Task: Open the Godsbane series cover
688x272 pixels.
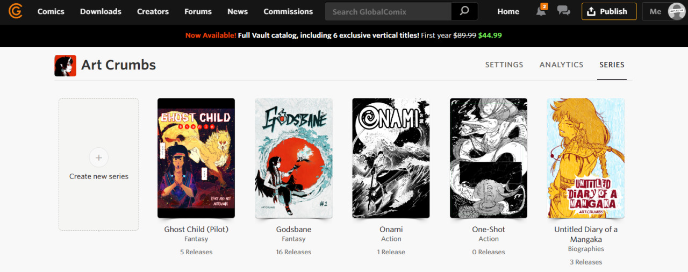Action: pyautogui.click(x=294, y=158)
